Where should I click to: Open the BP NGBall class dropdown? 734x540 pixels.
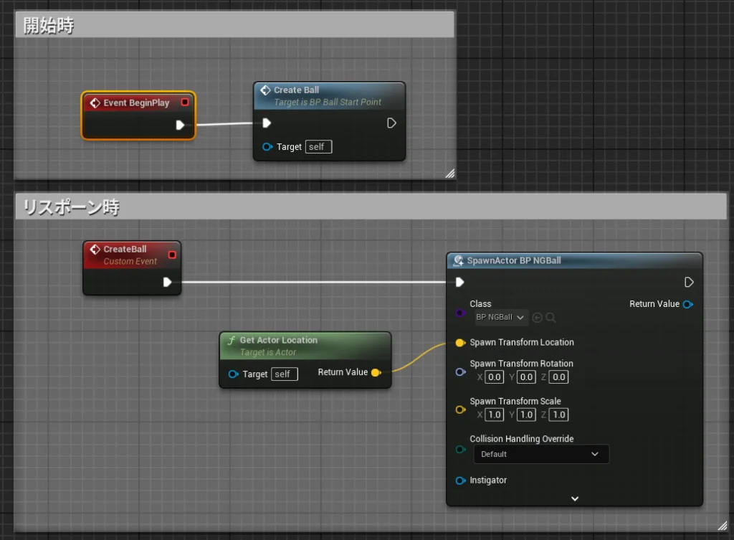500,318
